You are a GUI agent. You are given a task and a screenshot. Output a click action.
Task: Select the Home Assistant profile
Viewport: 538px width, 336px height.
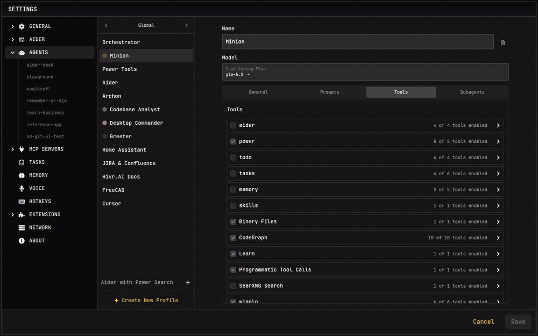pos(146,150)
